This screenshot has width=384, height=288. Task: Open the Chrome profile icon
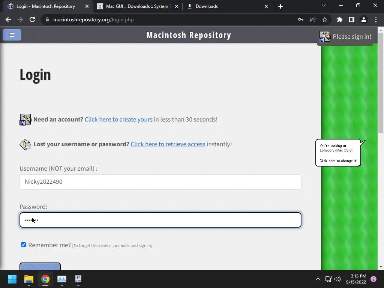point(364,19)
